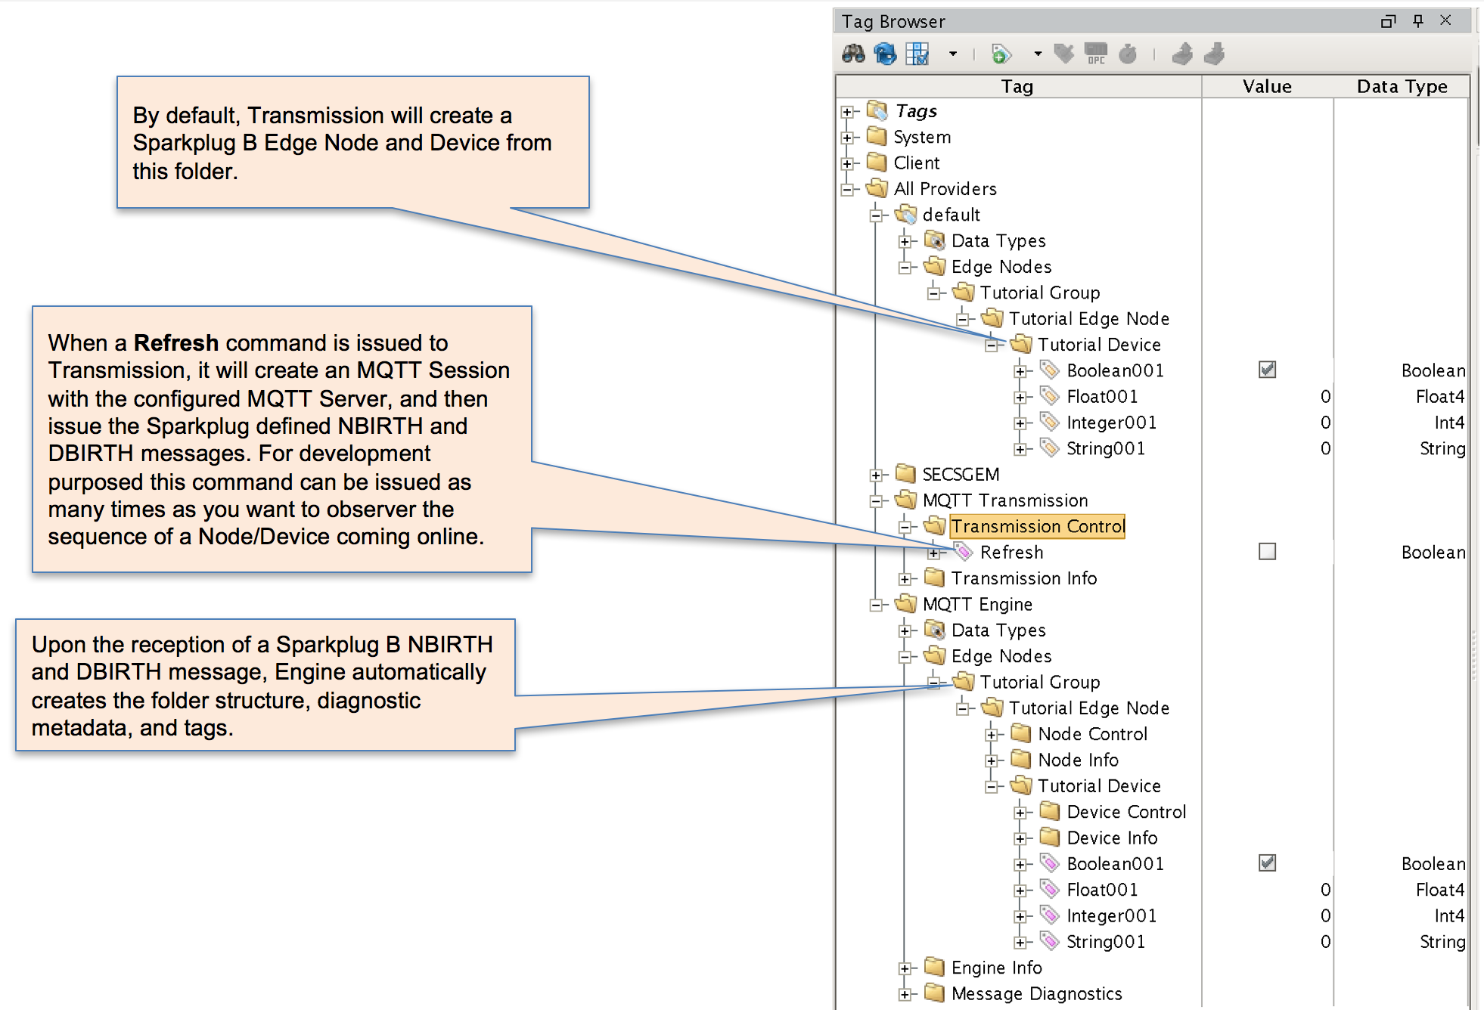Click the binoculars find tag icon

pyautogui.click(x=853, y=54)
